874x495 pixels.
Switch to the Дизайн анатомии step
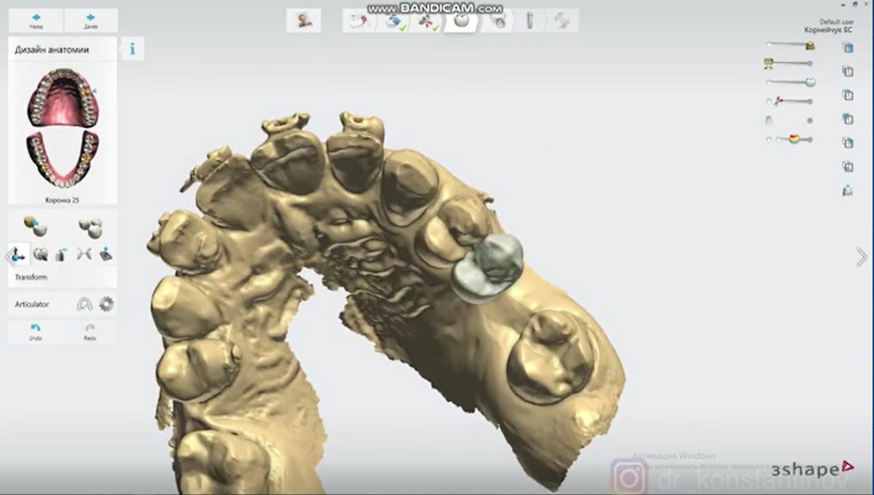pyautogui.click(x=51, y=49)
